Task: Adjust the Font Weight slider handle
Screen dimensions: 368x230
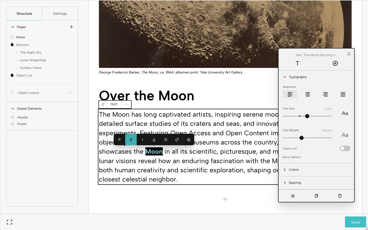Action: point(302,138)
